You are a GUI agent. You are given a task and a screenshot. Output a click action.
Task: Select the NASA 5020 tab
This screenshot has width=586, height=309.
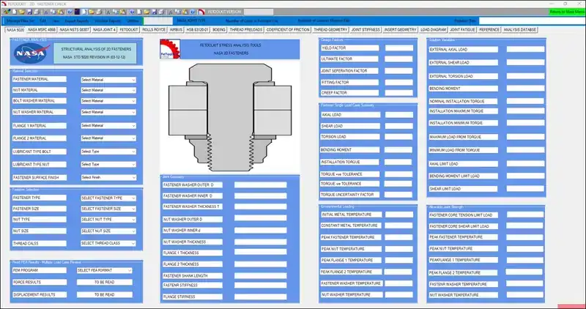pos(15,29)
